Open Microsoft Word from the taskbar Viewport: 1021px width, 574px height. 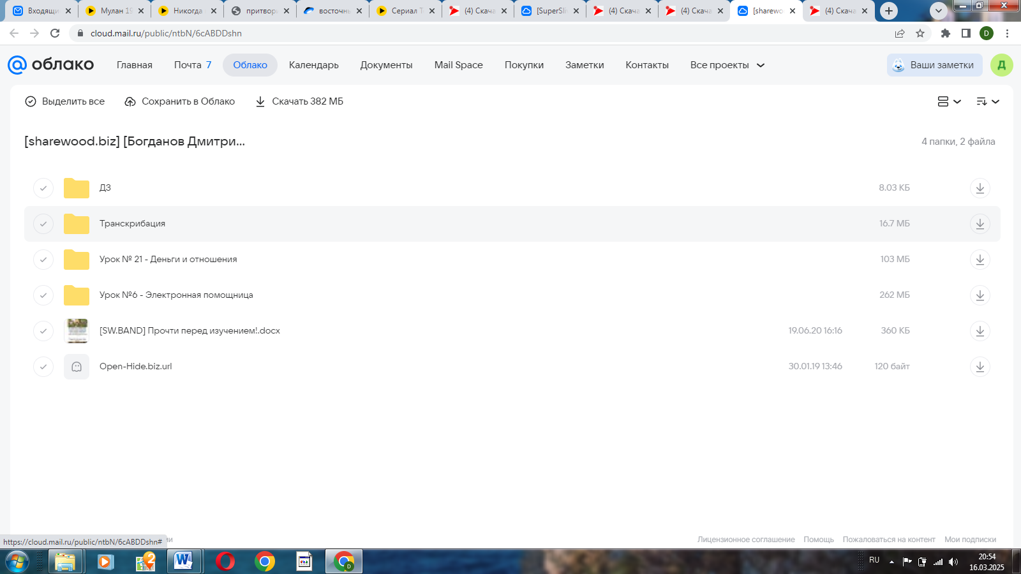[183, 561]
